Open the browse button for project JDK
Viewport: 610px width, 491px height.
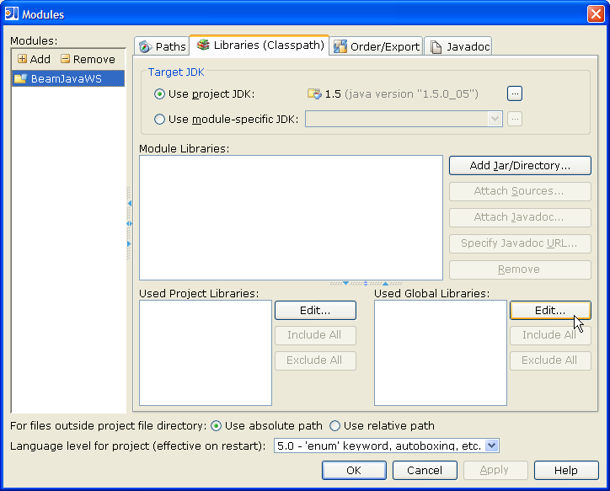coord(514,93)
